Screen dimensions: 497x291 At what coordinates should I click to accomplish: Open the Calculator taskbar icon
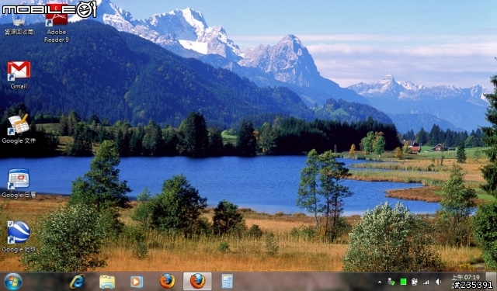click(x=228, y=281)
